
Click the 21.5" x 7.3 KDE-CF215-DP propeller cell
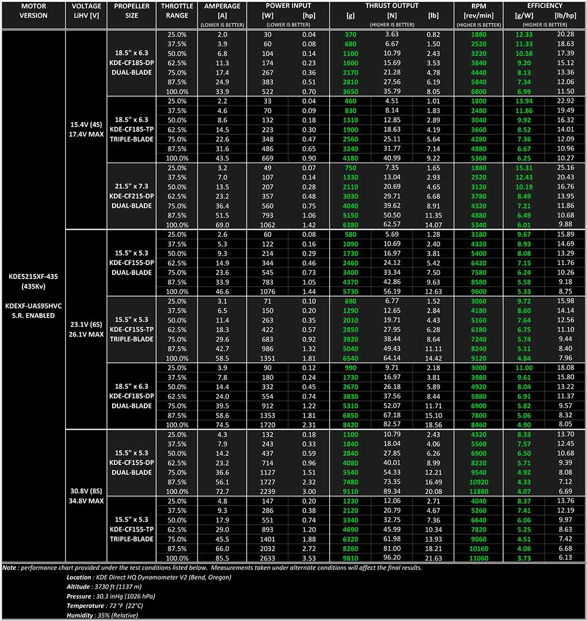tap(132, 196)
